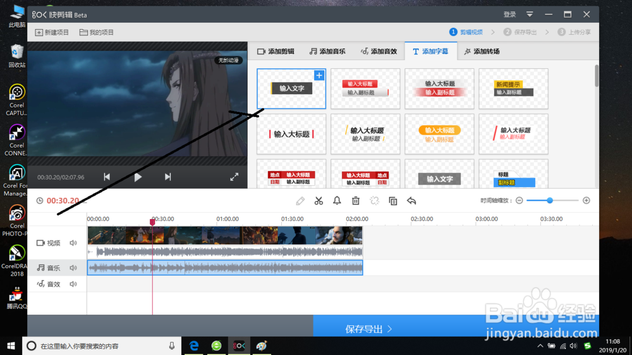Click the 01:00.00 mark on timeline ruler

(x=228, y=219)
